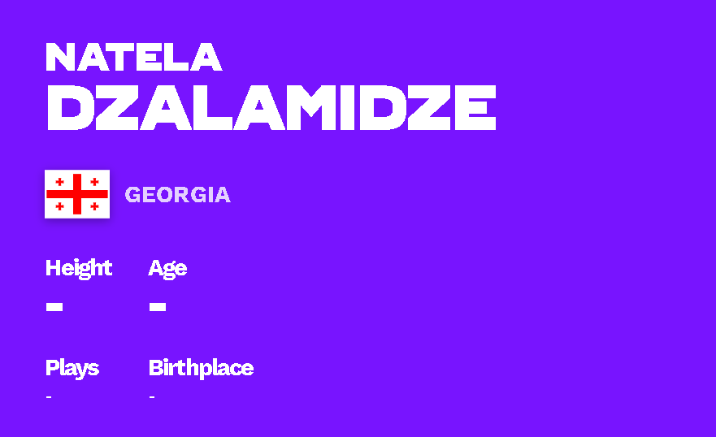Screen dimensions: 716x437
Task: Click the flag's large central red cross
Action: pyautogui.click(x=77, y=194)
